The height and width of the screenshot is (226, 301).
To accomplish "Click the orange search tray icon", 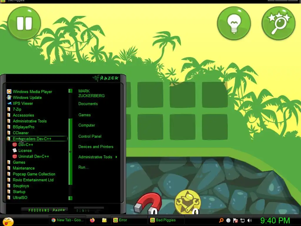I will point(221,220).
